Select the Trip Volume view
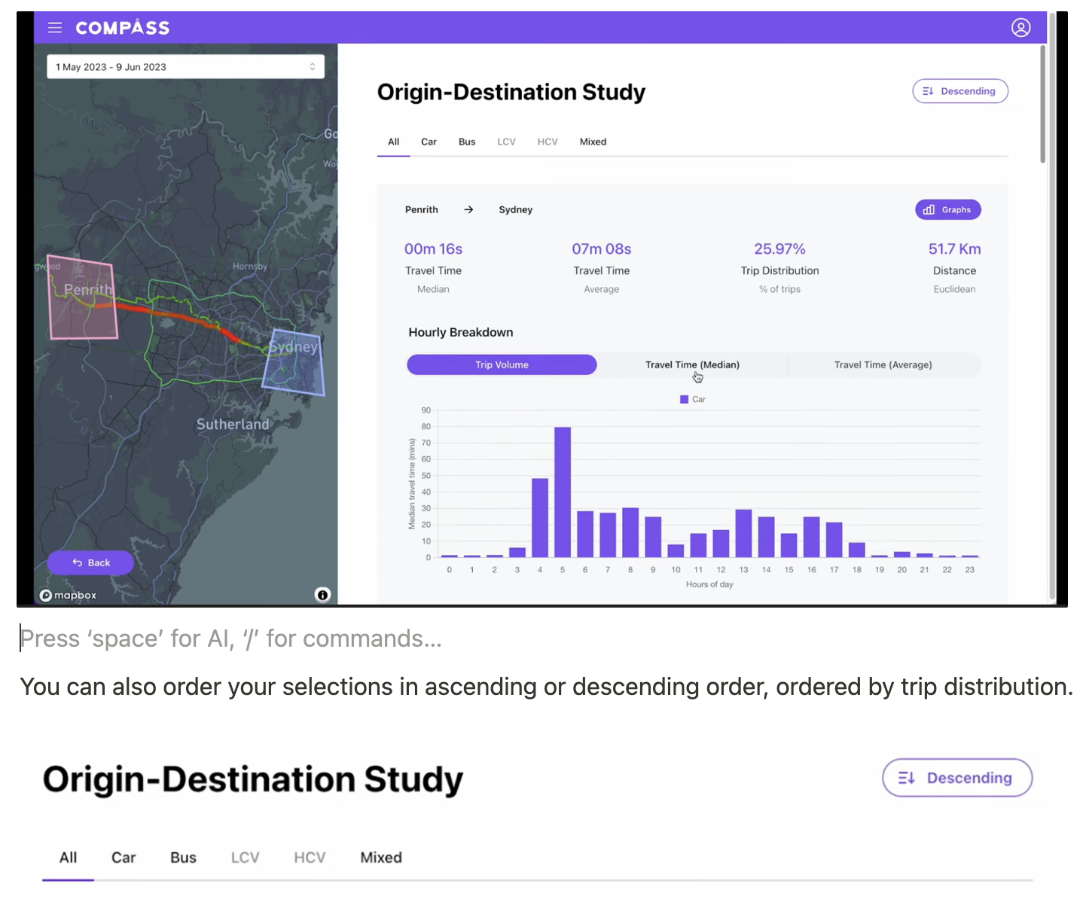The height and width of the screenshot is (905, 1083). pyautogui.click(x=502, y=364)
